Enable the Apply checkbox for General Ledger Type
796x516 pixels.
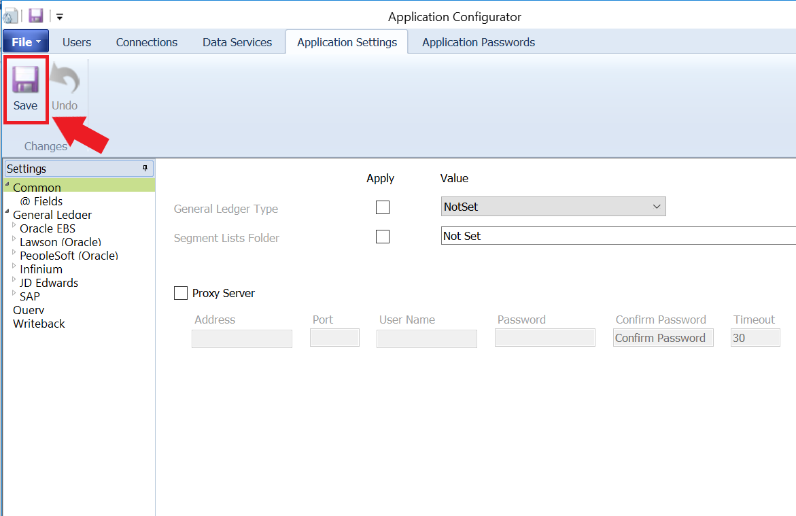[x=383, y=207]
